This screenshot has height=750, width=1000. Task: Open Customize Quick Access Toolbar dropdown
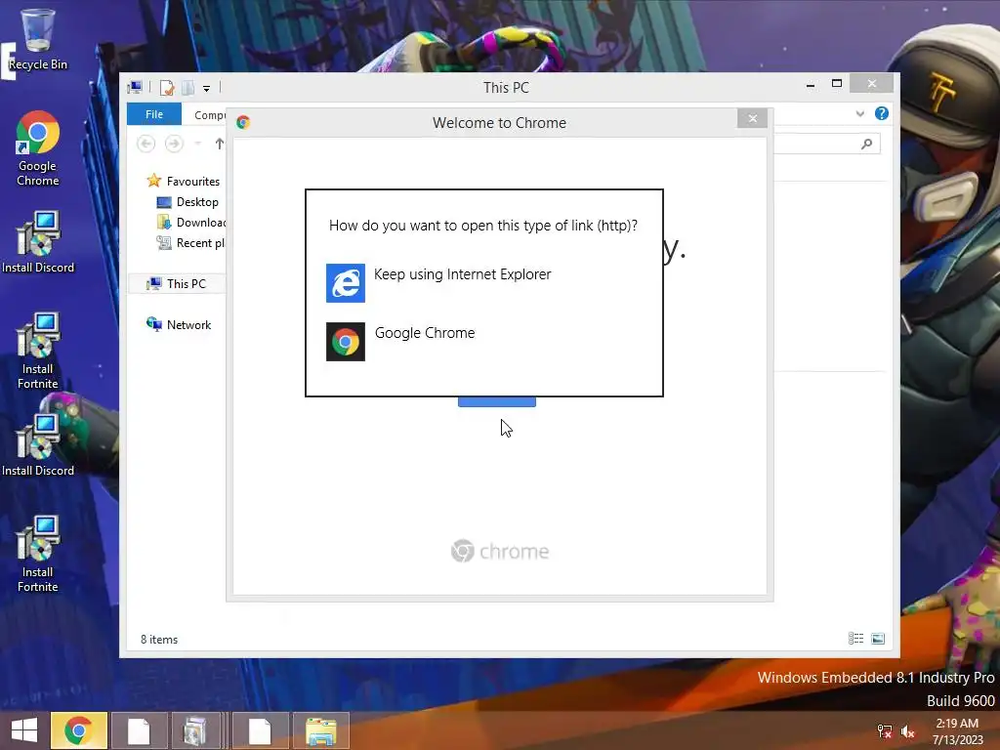coord(207,88)
